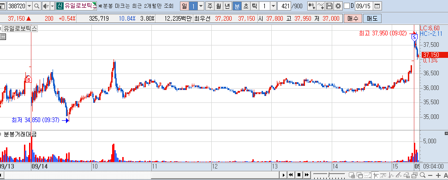This screenshot has width=448, height=180.
Task: Click the candlestick chart add icon
Action: pyautogui.click(x=312, y=6)
